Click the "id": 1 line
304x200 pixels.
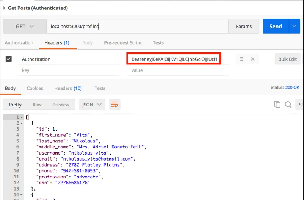[x=47, y=129]
